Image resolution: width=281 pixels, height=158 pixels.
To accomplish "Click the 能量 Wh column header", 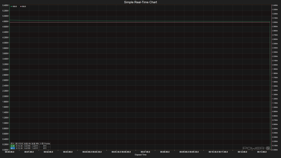I will click(x=35, y=144).
